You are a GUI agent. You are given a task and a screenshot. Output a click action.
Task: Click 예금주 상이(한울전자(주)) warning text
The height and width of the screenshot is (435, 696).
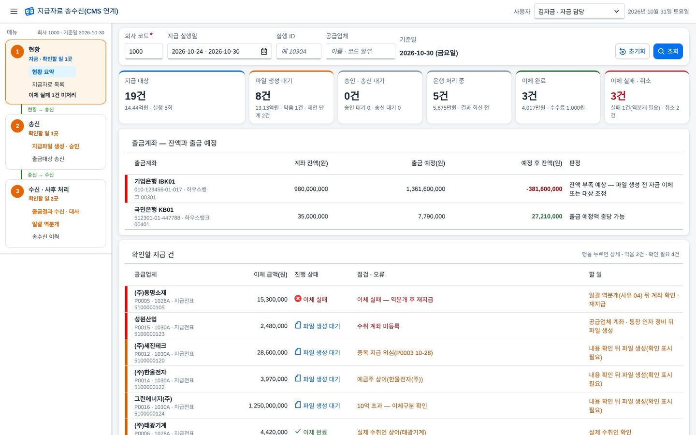point(390,379)
